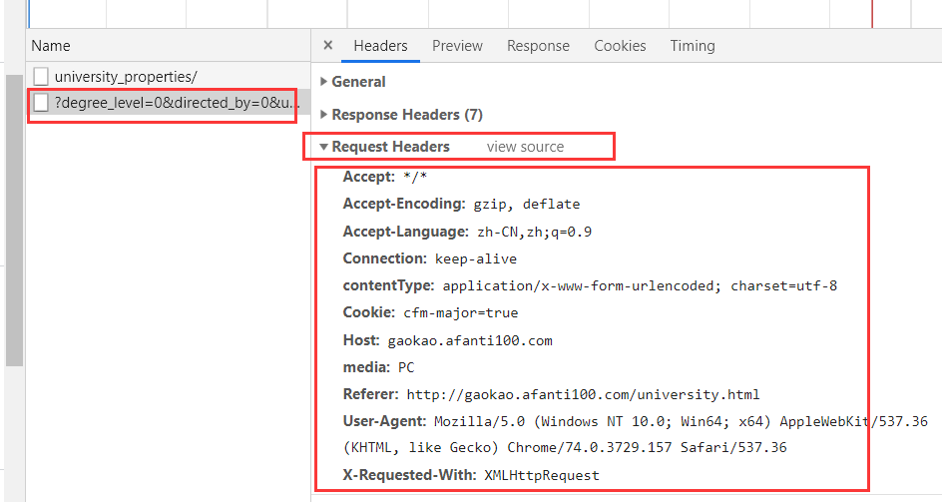Viewport: 942px width, 502px height.
Task: Close the request details panel
Action: point(328,45)
